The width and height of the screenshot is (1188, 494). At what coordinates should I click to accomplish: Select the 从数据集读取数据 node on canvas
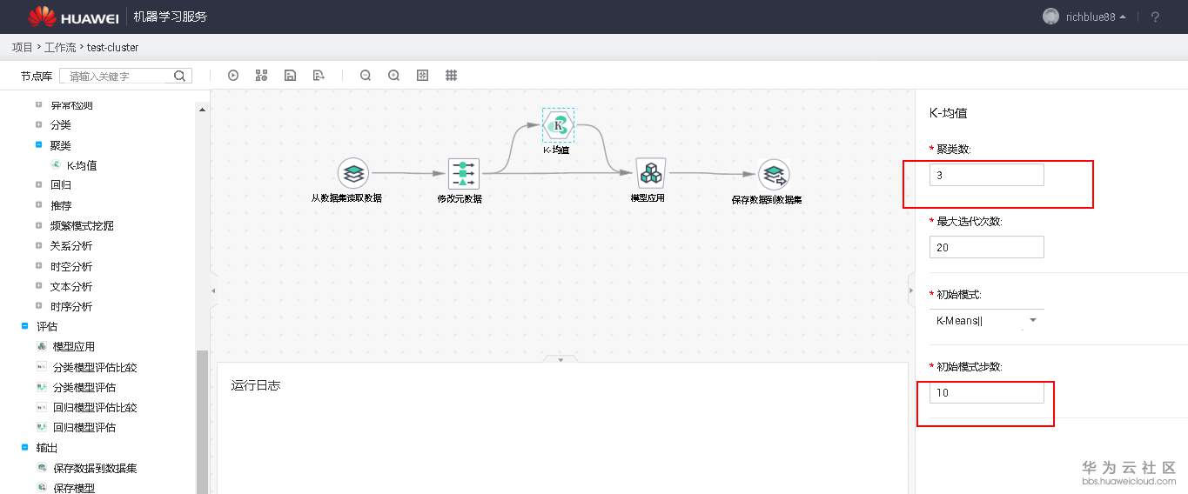(352, 174)
